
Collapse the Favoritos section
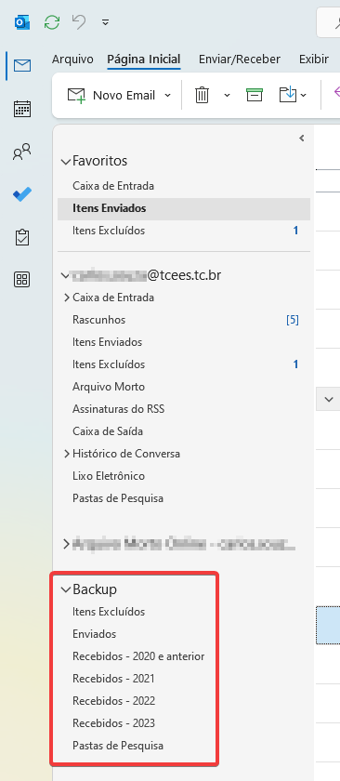click(x=65, y=162)
